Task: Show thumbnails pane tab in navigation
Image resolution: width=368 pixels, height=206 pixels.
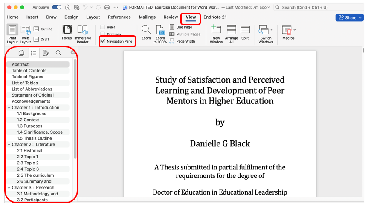Action: [21, 53]
